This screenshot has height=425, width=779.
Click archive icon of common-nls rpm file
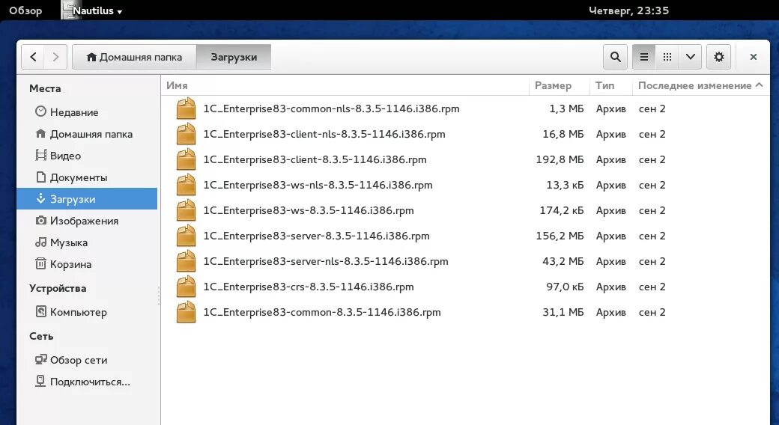click(x=187, y=108)
